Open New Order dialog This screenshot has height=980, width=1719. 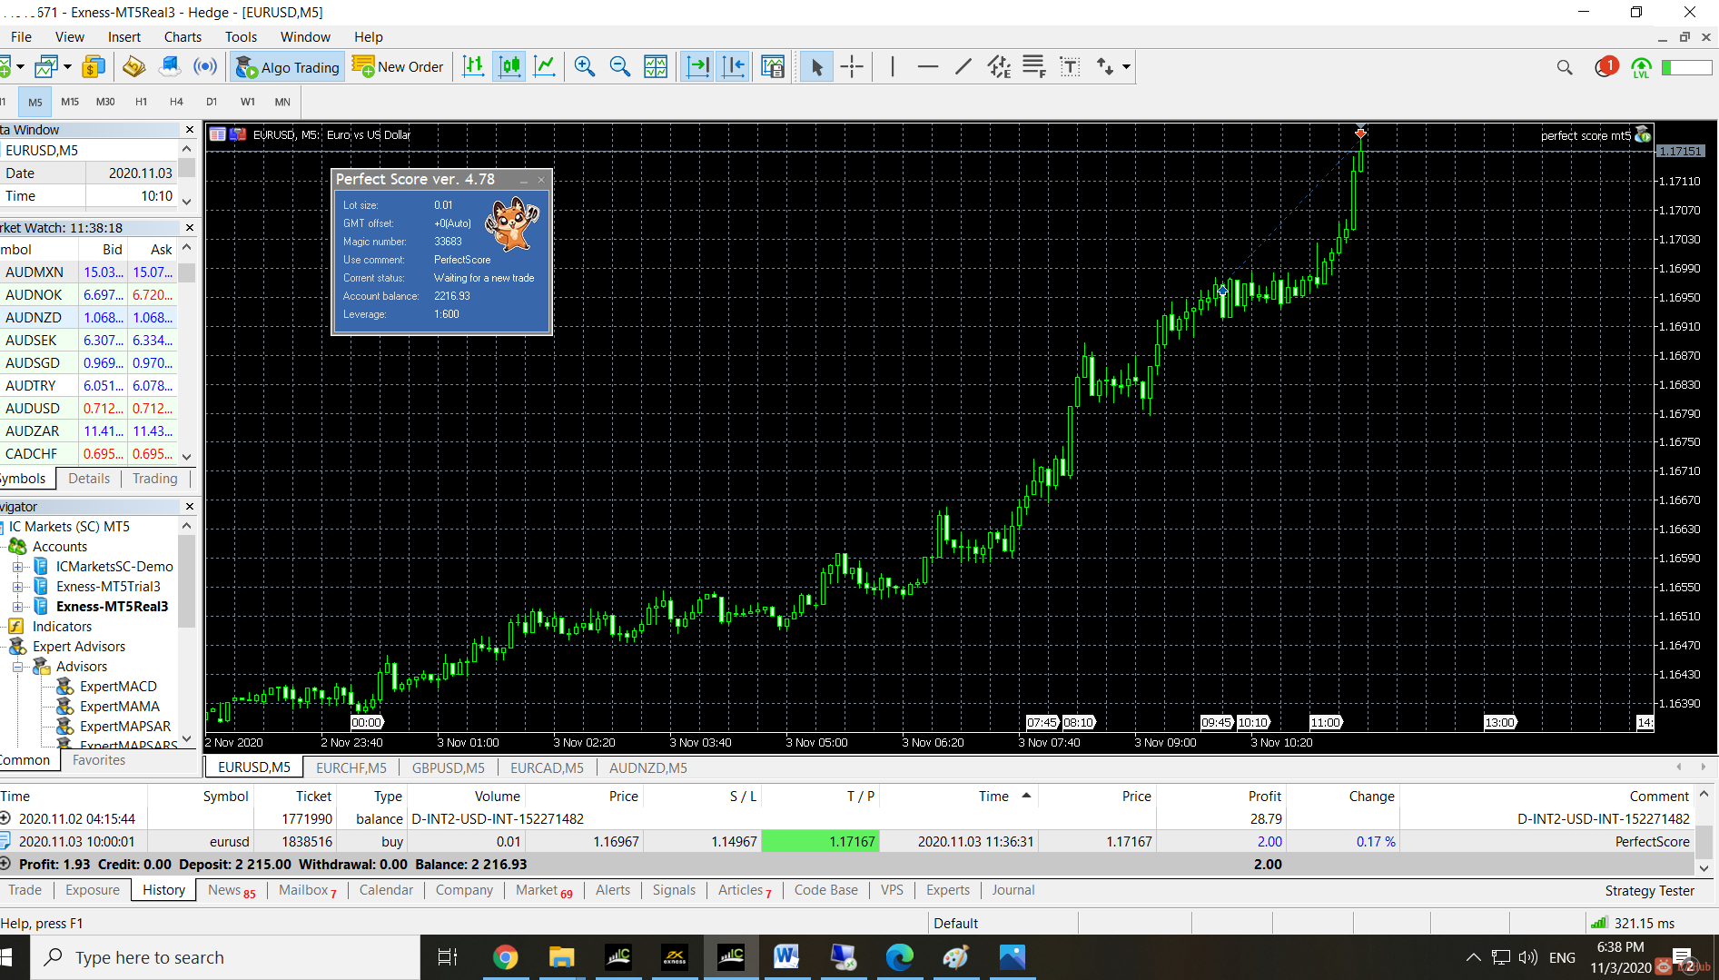coord(398,67)
